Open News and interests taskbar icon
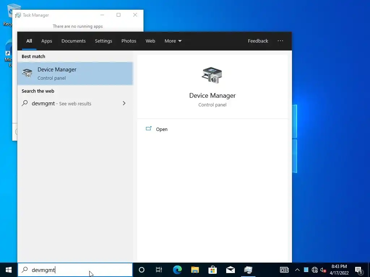 (x=284, y=270)
